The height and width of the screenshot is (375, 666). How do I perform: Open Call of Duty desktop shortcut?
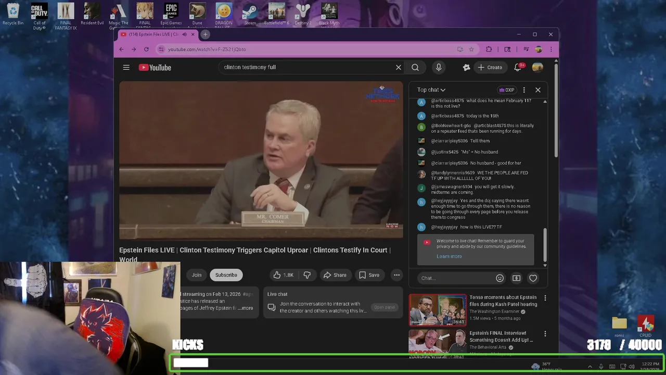[x=40, y=16]
